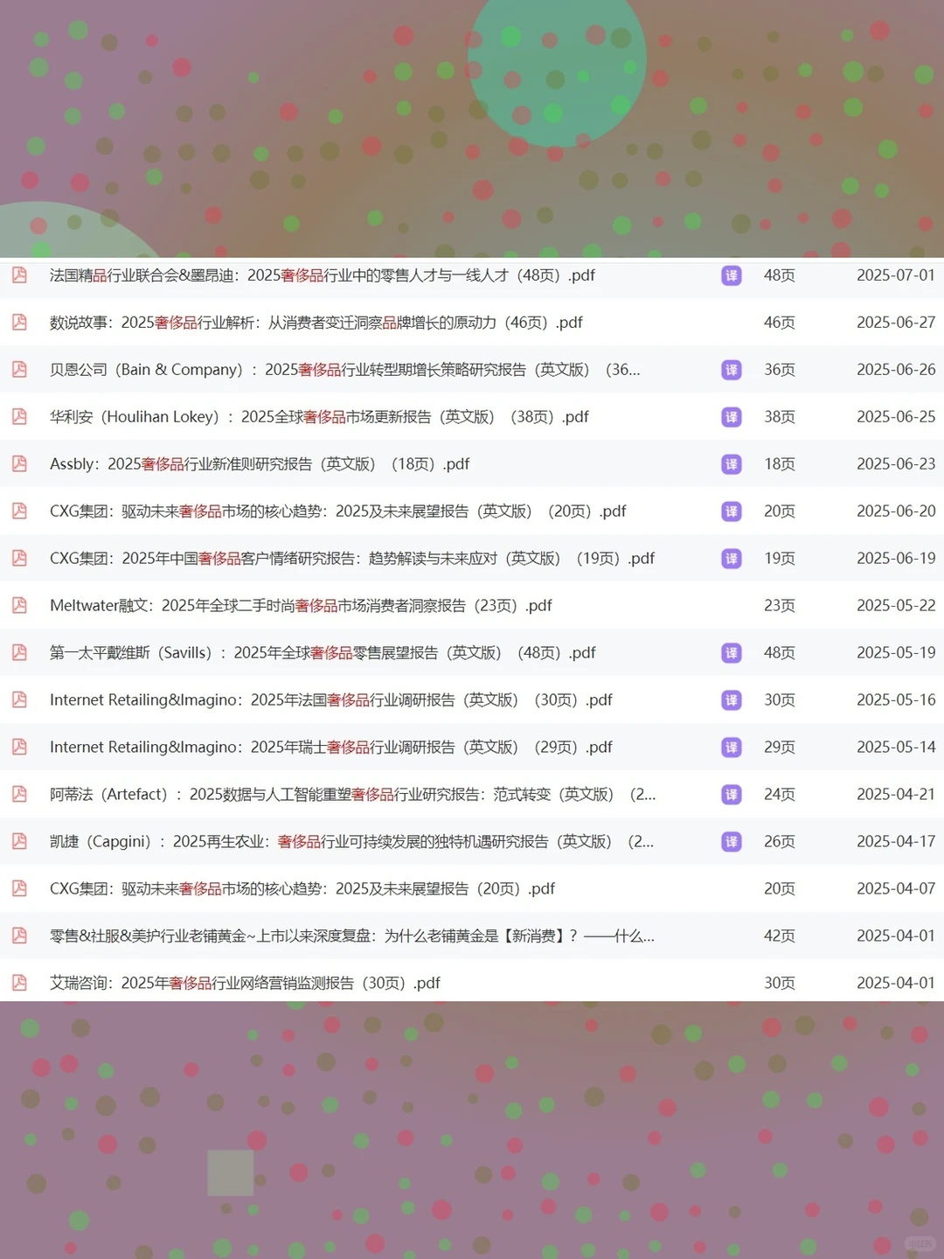
Task: Open CXG集团 驱动未来 (20页) 2025-04-07 file
Action: (x=302, y=889)
